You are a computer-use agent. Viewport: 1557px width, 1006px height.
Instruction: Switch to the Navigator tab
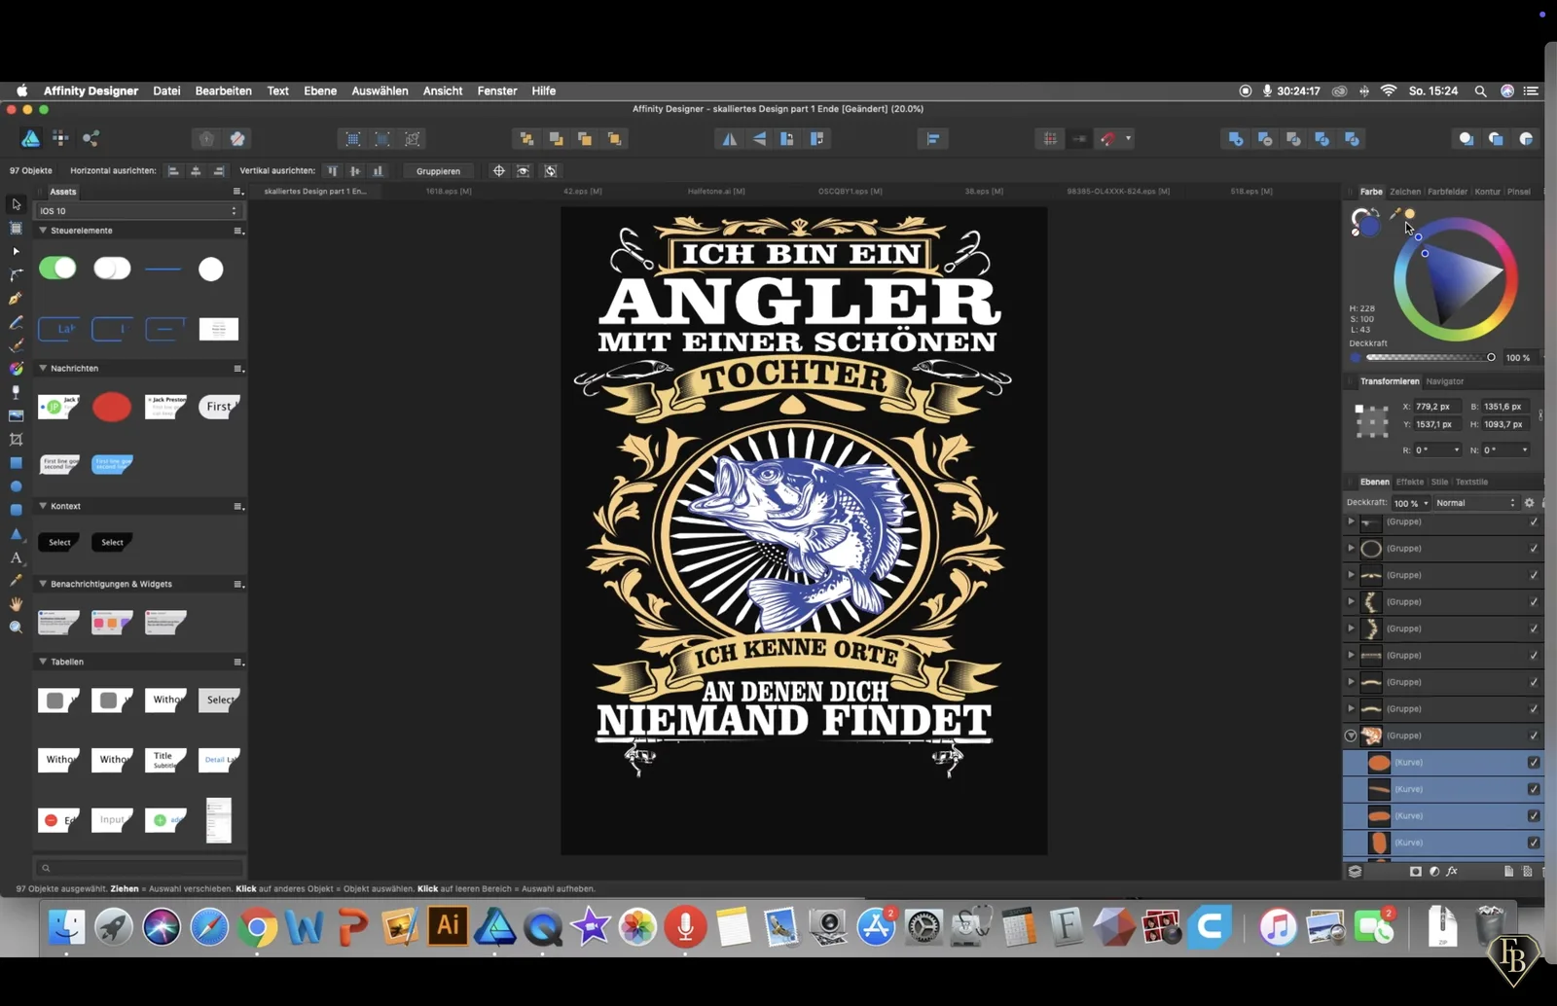pyautogui.click(x=1444, y=381)
